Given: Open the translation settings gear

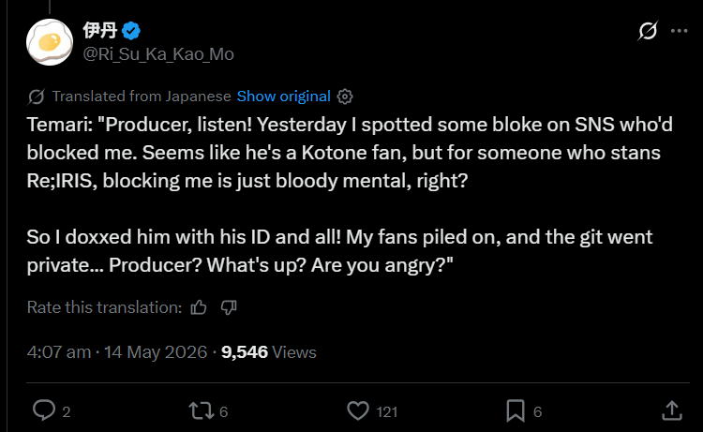Looking at the screenshot, I should pos(345,97).
